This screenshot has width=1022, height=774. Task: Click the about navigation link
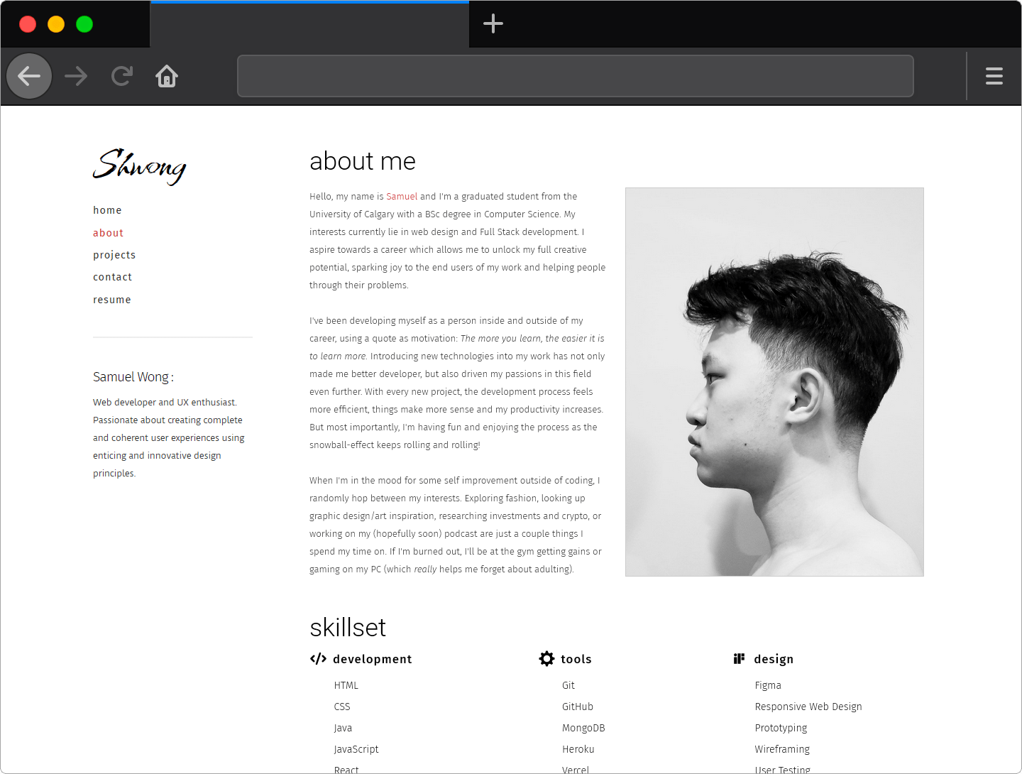click(108, 232)
